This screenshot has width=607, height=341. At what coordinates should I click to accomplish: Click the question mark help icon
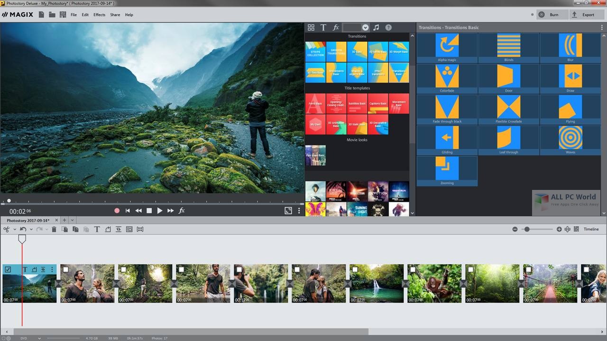[388, 27]
